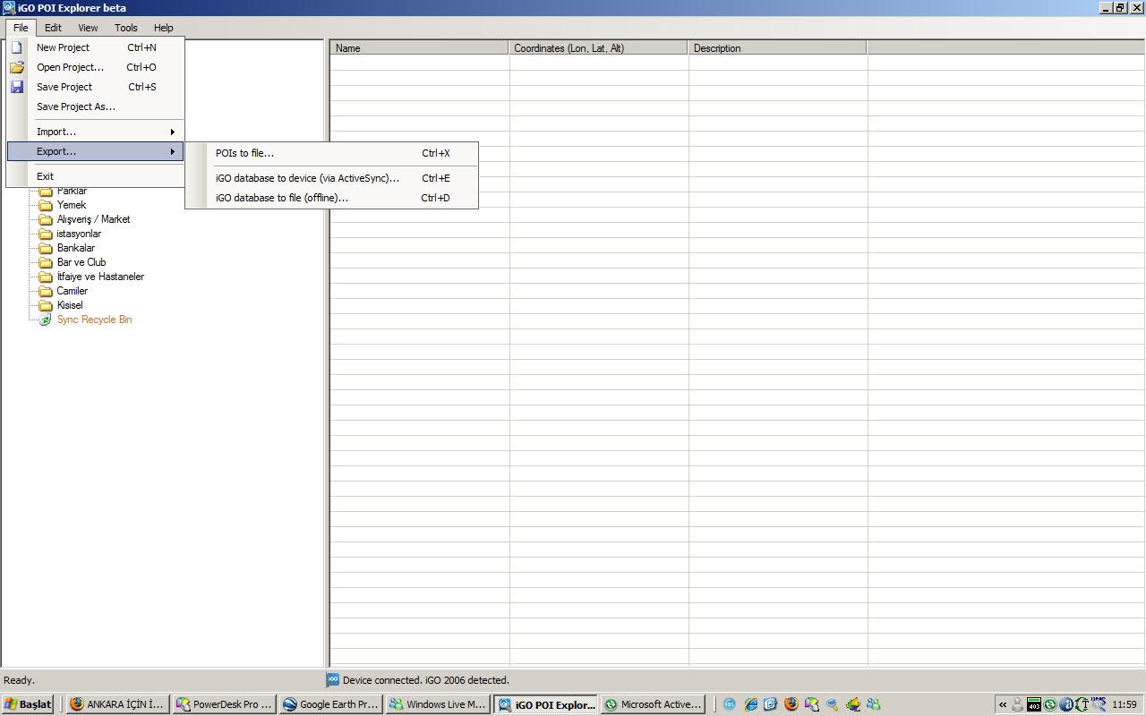Open the Edit menu
This screenshot has width=1146, height=716.
[x=53, y=28]
